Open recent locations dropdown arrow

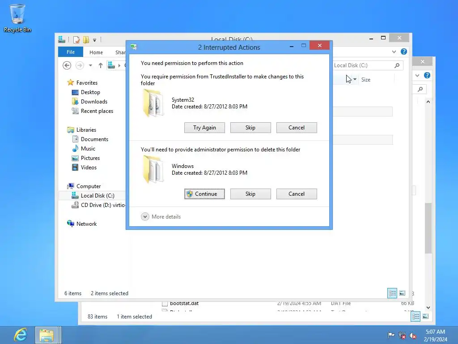click(x=90, y=65)
